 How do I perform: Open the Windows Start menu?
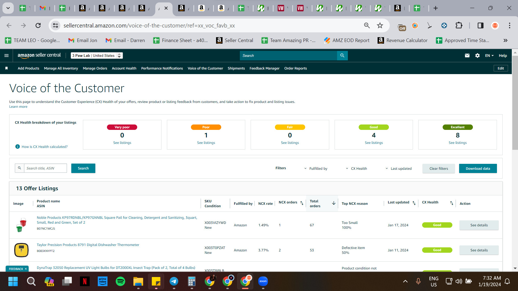13,282
